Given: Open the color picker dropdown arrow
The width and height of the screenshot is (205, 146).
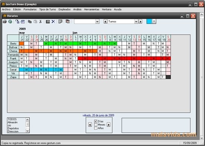Looking at the screenshot, I should click(x=154, y=22).
